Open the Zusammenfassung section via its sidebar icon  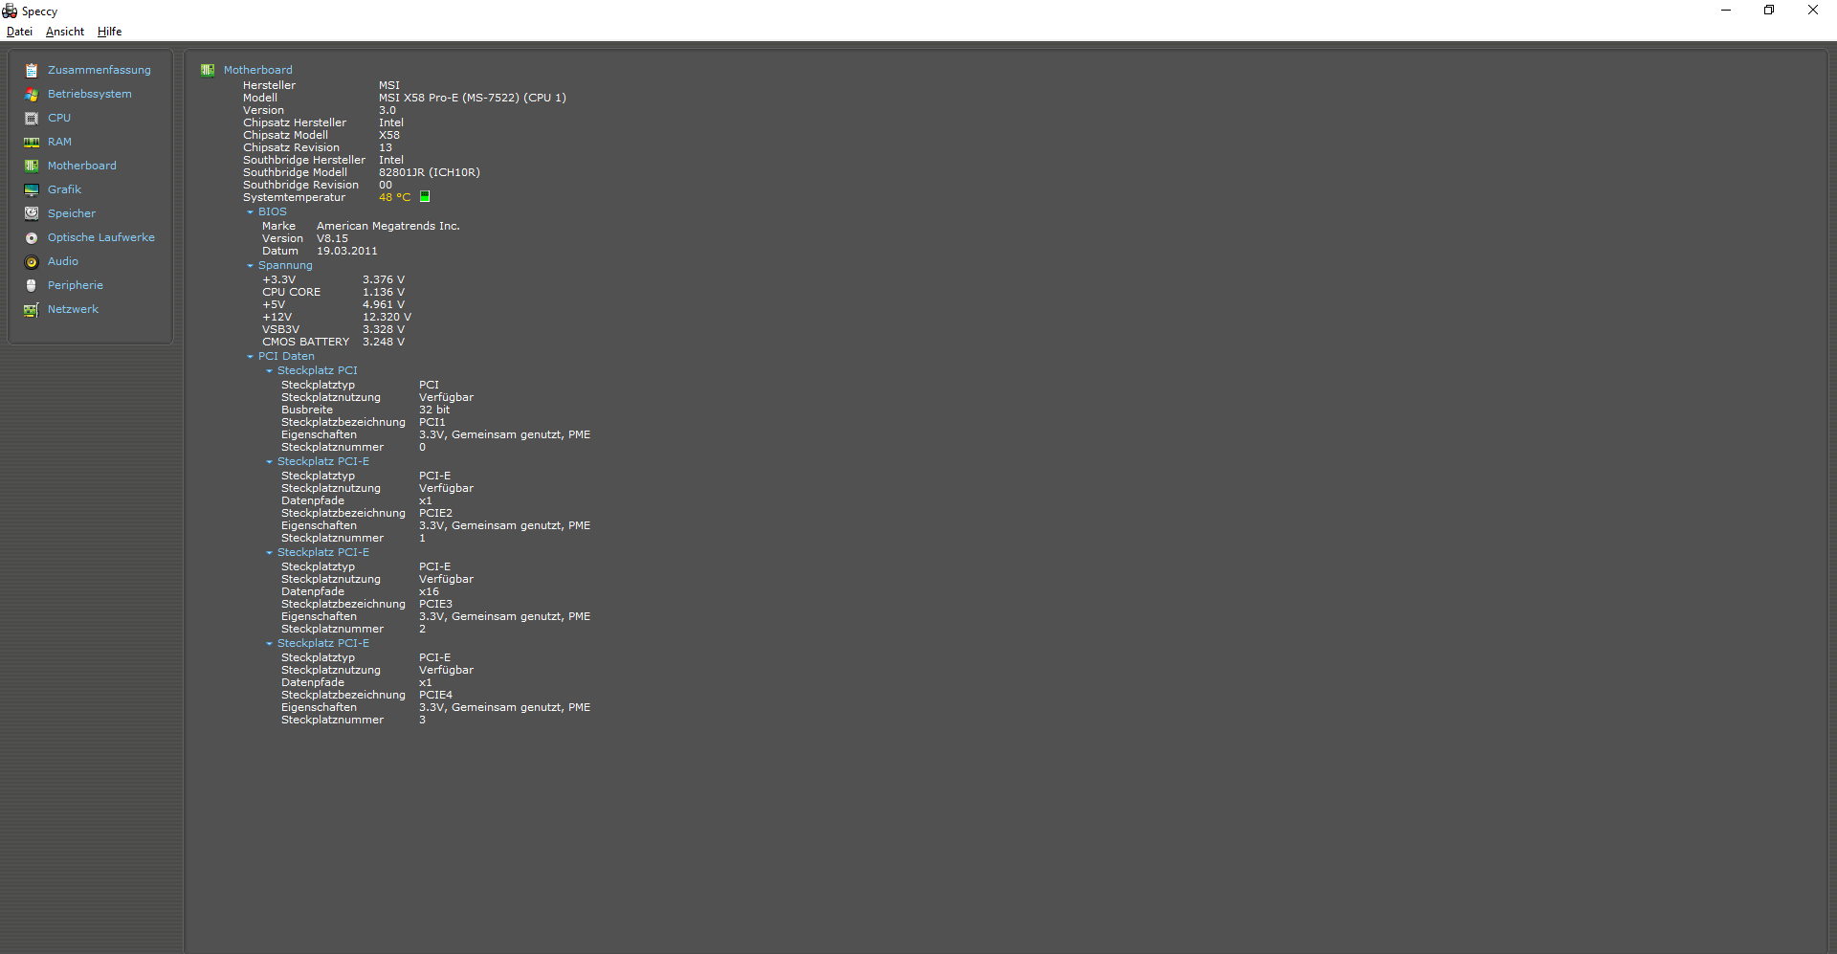tap(32, 71)
